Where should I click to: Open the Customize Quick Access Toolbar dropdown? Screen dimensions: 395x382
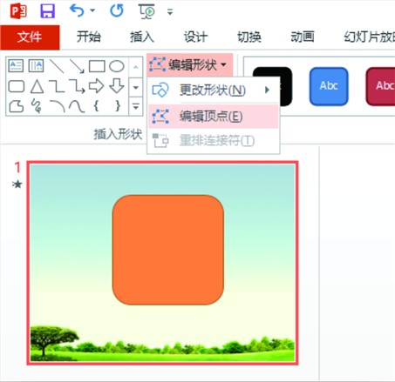point(170,12)
